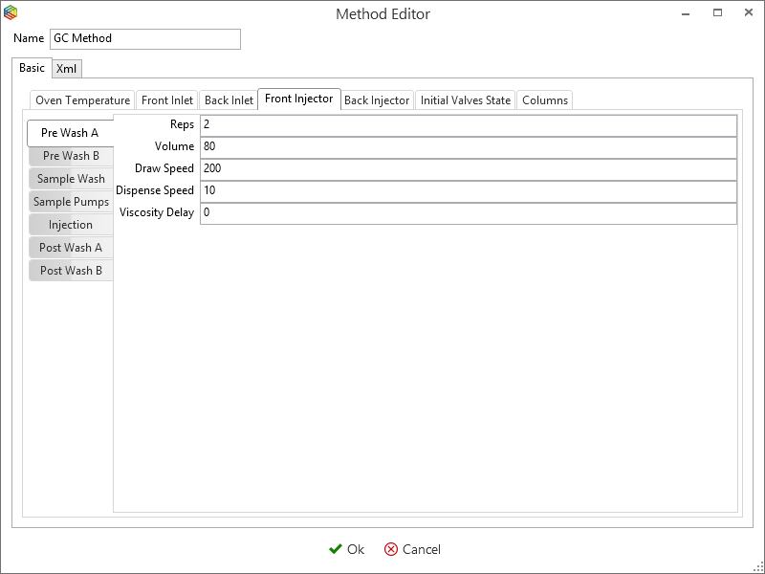Screen dimensions: 765x574
Task: Click the Name field containing GC Method
Action: point(144,39)
